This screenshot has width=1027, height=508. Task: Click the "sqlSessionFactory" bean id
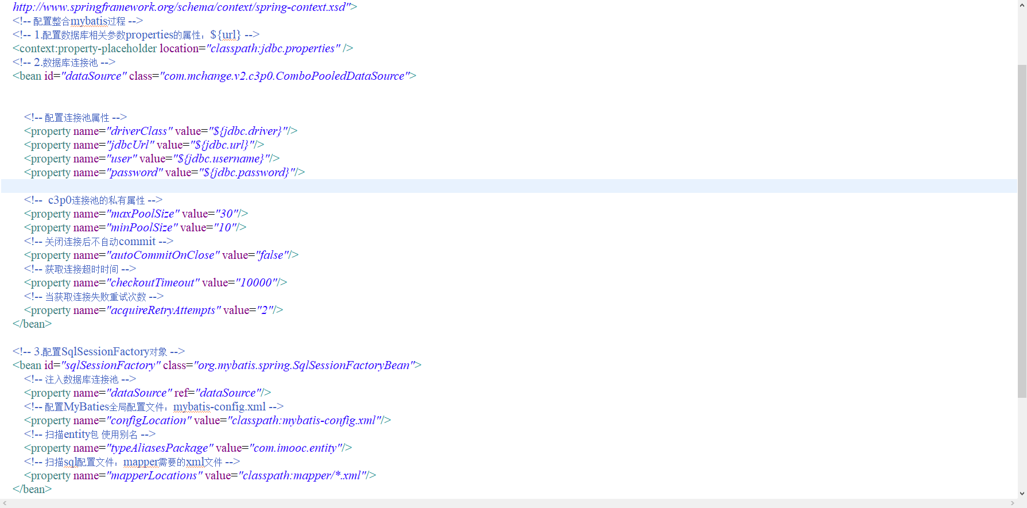tap(111, 366)
